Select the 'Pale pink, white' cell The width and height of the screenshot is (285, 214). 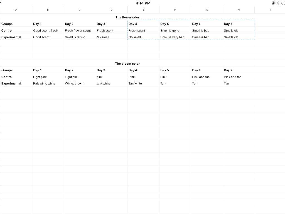[44, 84]
